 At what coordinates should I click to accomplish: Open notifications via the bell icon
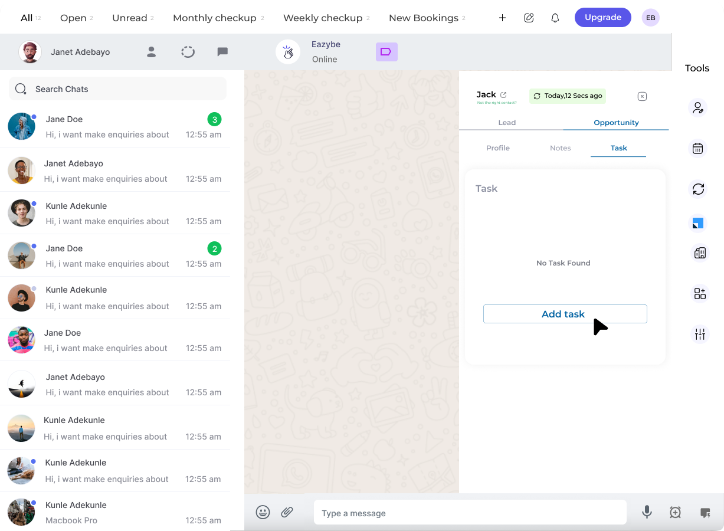click(x=555, y=18)
